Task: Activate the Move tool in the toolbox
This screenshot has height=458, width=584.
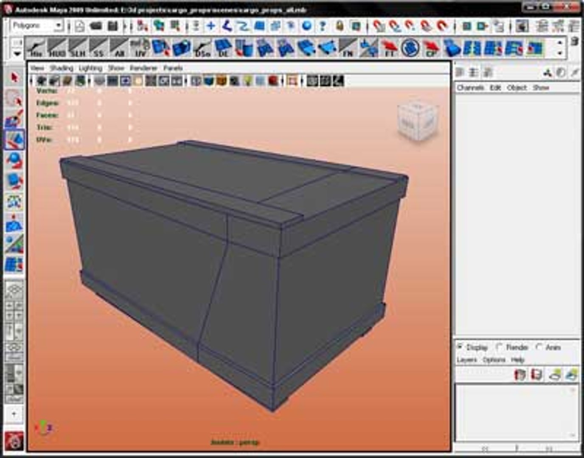Action: [x=14, y=140]
